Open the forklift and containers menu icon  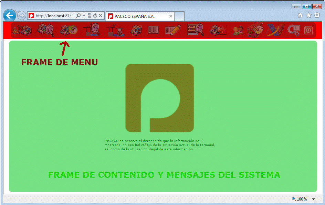pyautogui.click(x=22, y=30)
